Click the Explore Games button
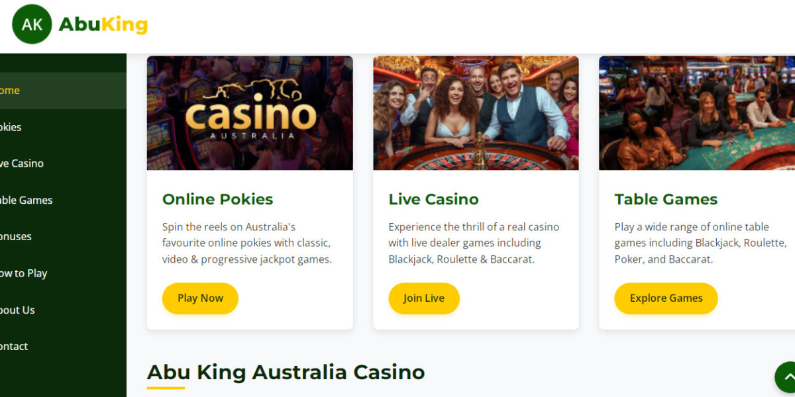 (666, 298)
